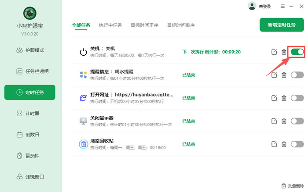Disable the 关机 shutdown task toggle
The height and width of the screenshot is (192, 308).
pos(297,52)
